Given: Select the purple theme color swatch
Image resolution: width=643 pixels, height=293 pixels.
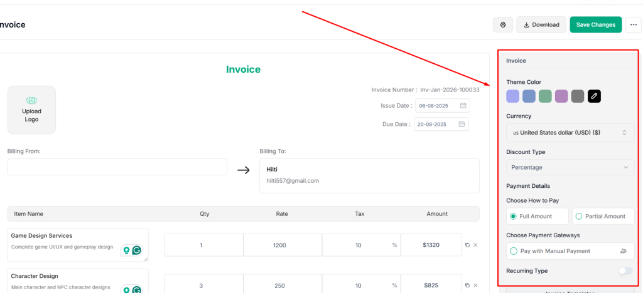Looking at the screenshot, I should pos(561,96).
